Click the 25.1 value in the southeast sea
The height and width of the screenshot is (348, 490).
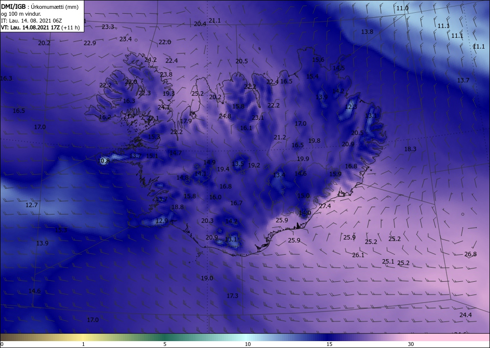point(388,261)
